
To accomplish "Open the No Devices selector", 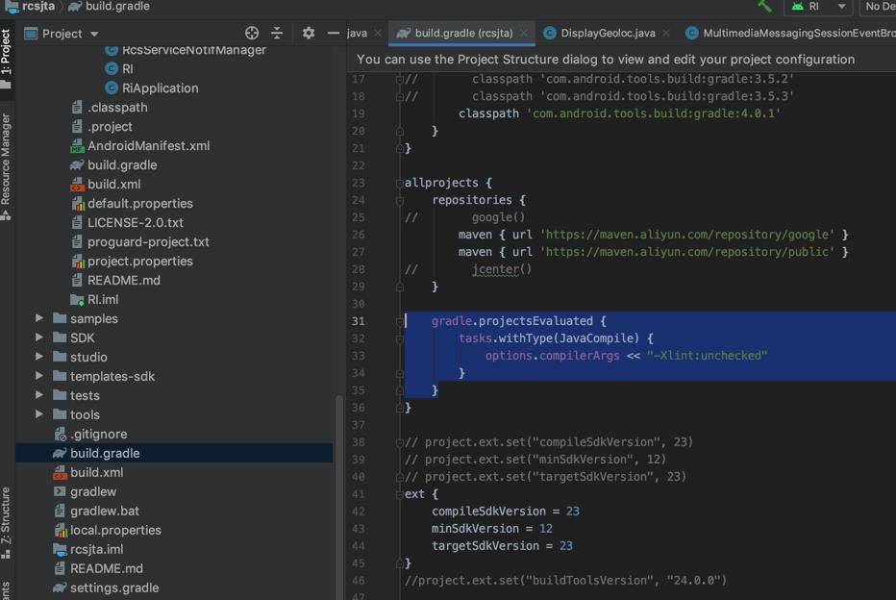I will 879,7.
